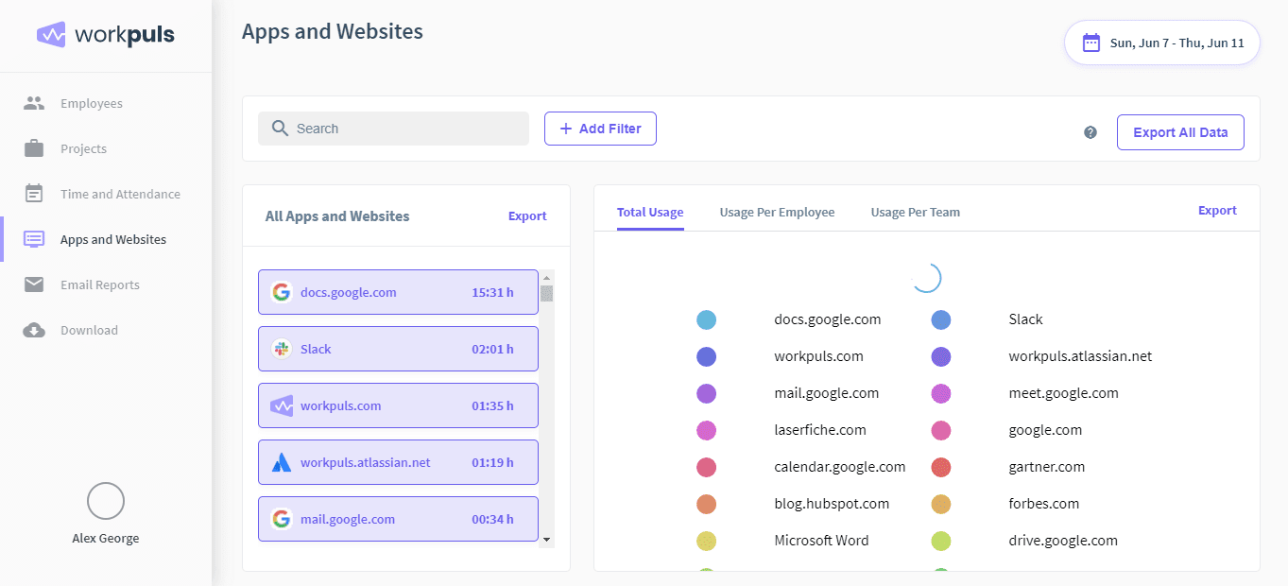Open Time and Attendance via its calendar icon
Image resolution: width=1288 pixels, height=586 pixels.
(33, 194)
